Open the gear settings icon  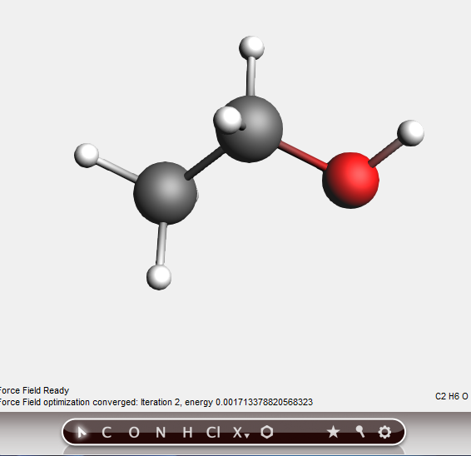pos(384,432)
